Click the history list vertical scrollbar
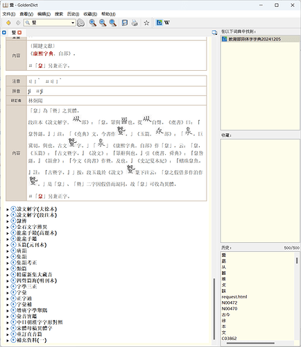The image size is (301, 347). tap(297, 296)
